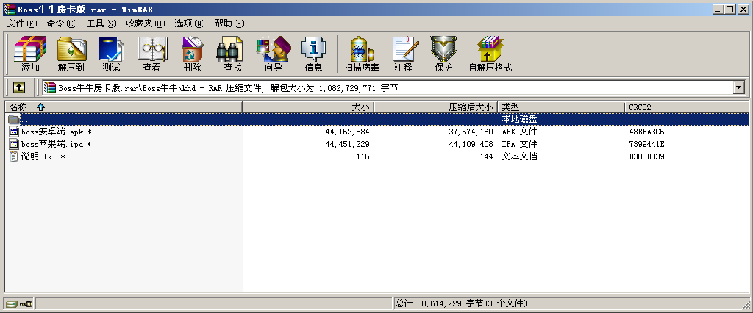
Task: Click the SFX (自解压格式) icon
Action: [x=490, y=54]
